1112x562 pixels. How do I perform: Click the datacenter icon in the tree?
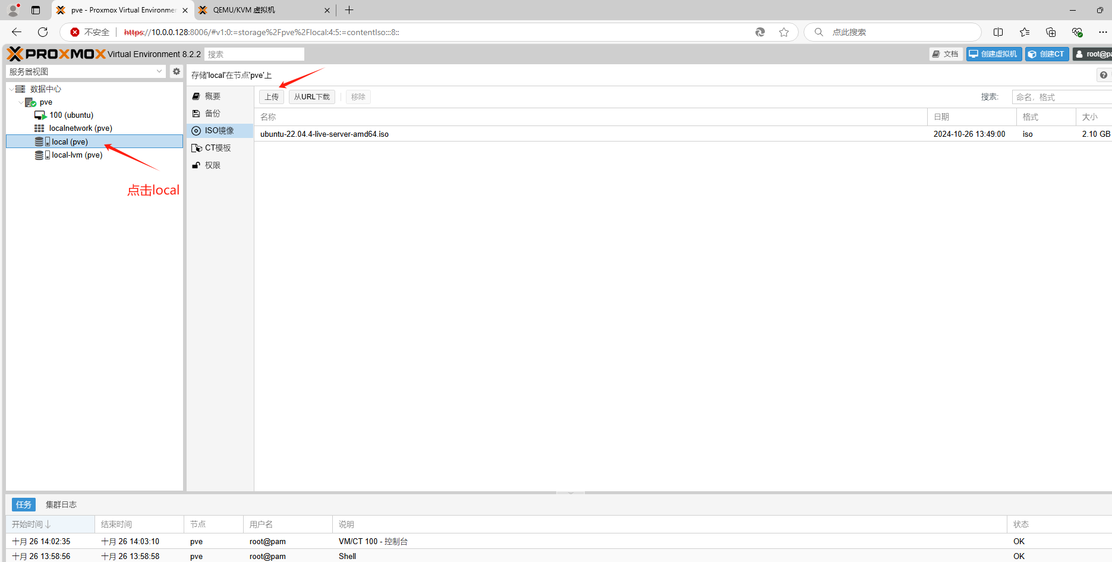(20, 89)
